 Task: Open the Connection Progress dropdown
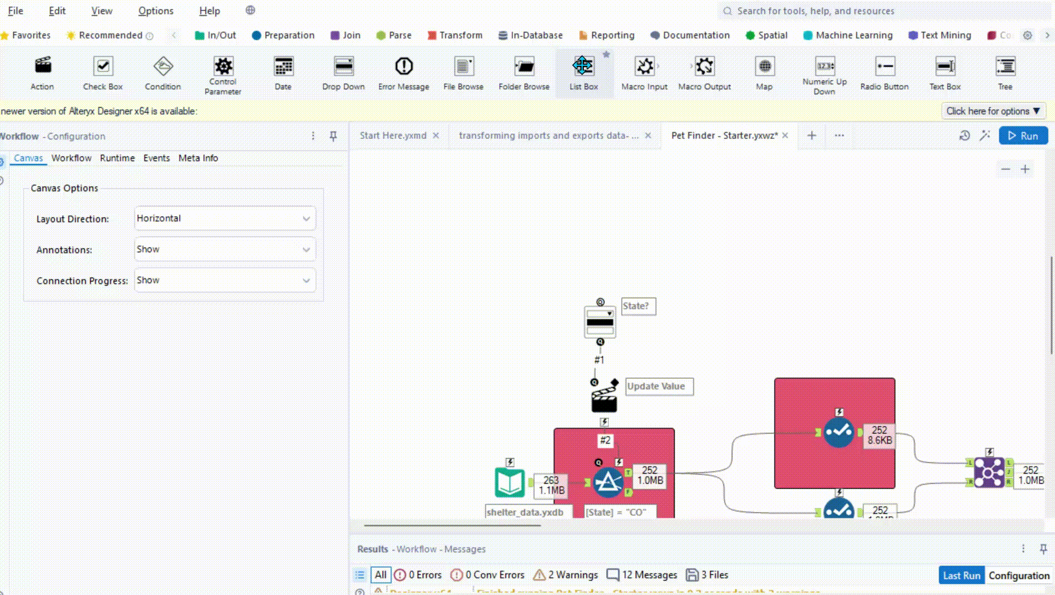point(225,280)
